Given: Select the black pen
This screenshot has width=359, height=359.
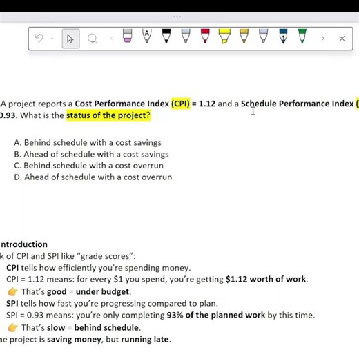Looking at the screenshot, I should click(x=166, y=36).
